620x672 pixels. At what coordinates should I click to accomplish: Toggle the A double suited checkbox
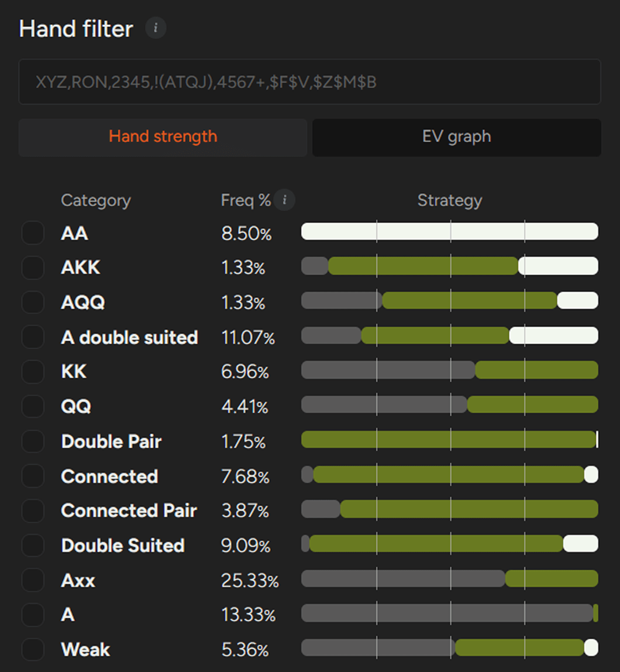33,337
